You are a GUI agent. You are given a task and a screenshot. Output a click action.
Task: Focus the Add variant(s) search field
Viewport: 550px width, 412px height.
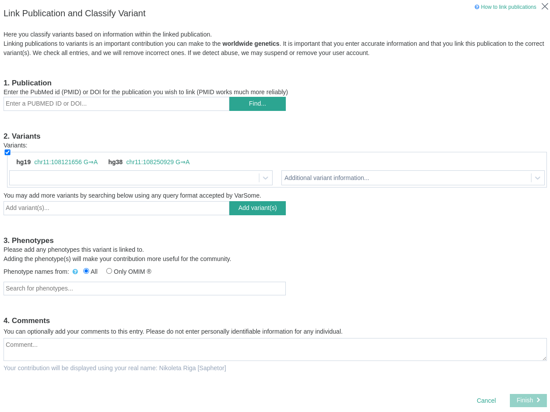(x=116, y=208)
